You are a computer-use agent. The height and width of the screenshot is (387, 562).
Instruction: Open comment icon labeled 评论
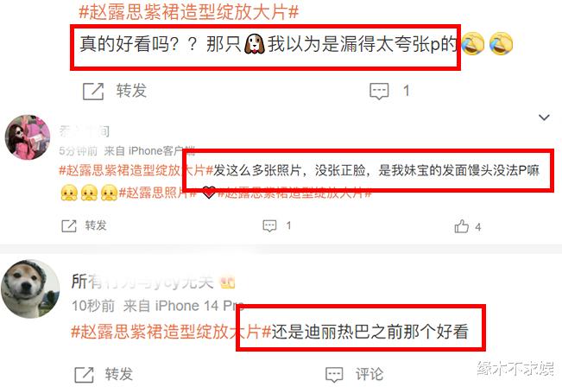(x=334, y=375)
